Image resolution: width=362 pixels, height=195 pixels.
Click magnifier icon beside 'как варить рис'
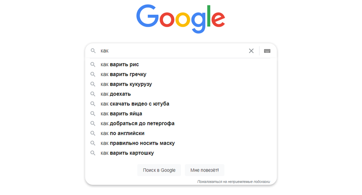93,64
